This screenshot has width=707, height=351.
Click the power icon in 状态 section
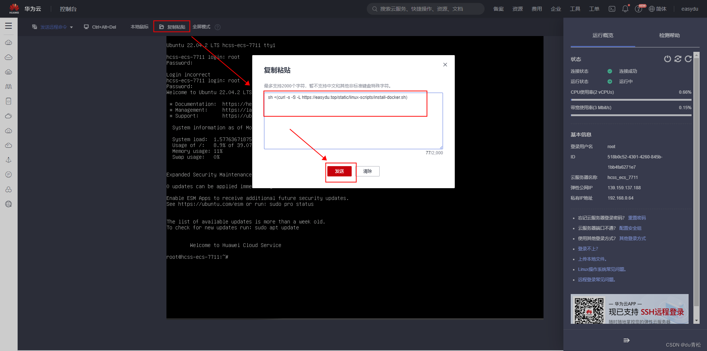pyautogui.click(x=667, y=59)
